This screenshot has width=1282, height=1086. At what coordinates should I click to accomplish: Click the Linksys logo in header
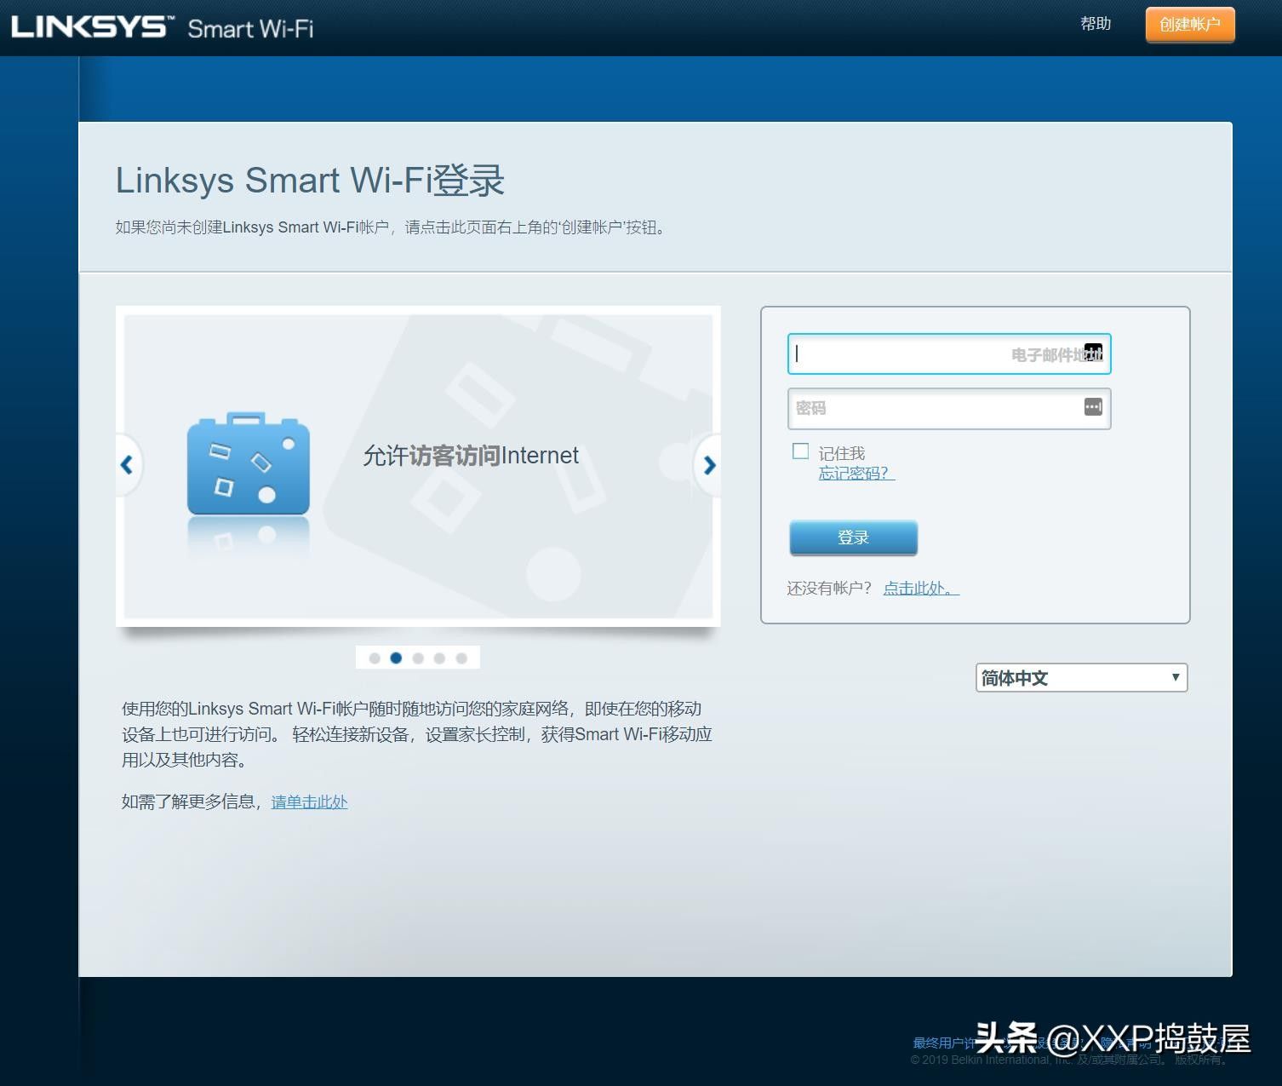pyautogui.click(x=89, y=27)
